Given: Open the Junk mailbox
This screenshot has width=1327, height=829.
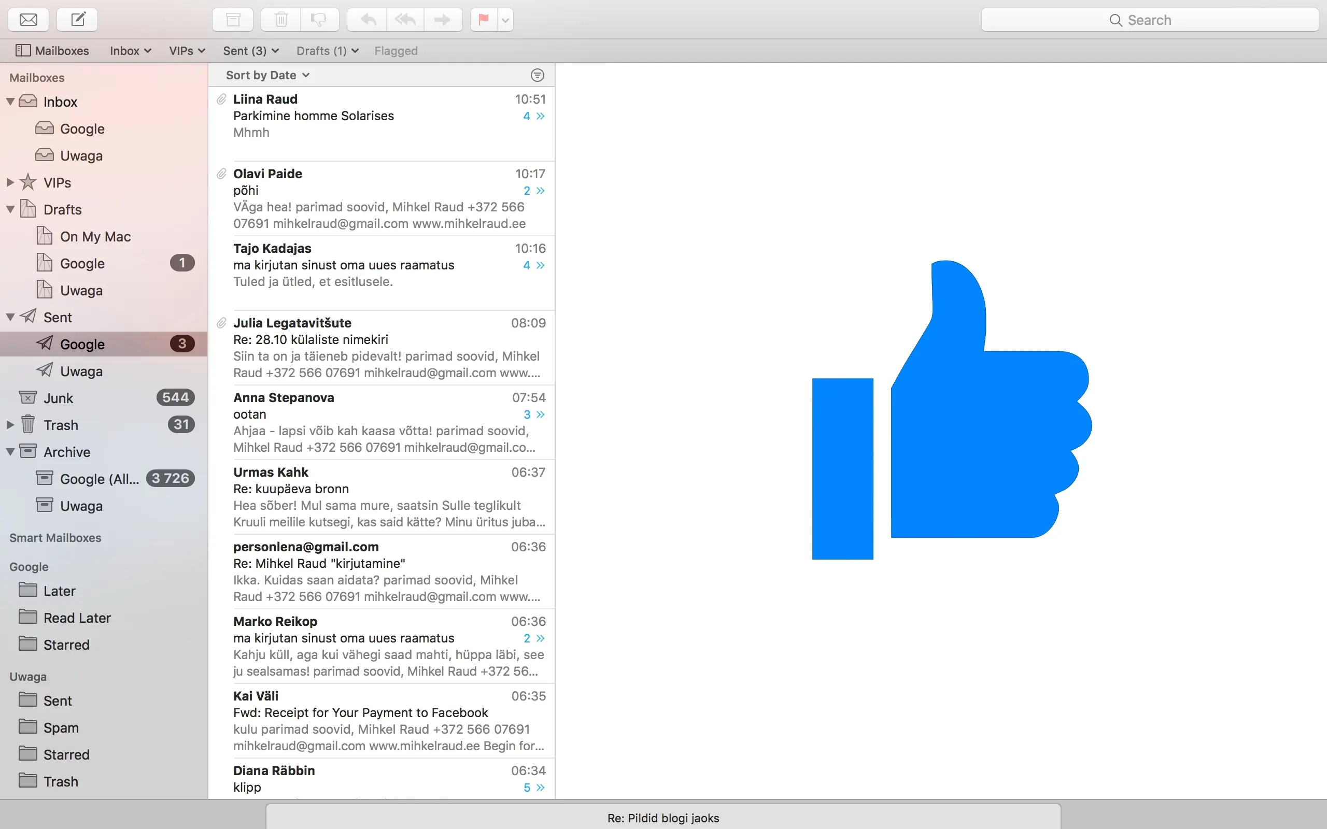Looking at the screenshot, I should coord(104,397).
